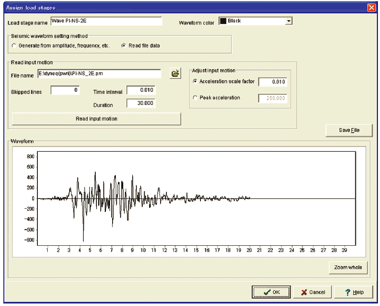The width and height of the screenshot is (380, 306).
Task: Click the File name path field
Action: 99,73
